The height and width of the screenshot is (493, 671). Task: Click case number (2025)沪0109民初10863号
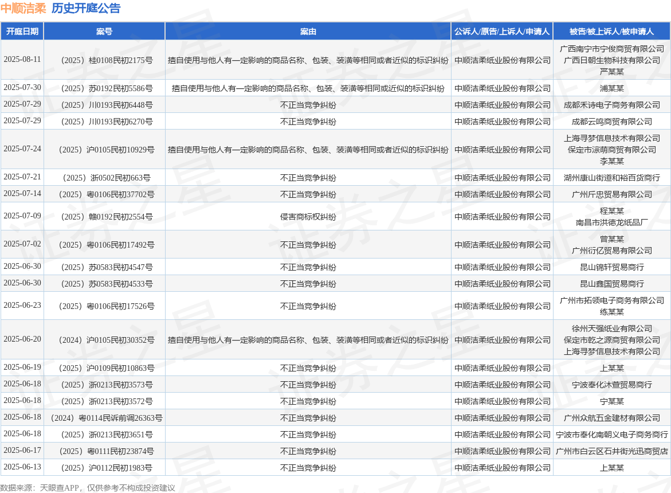(x=104, y=368)
